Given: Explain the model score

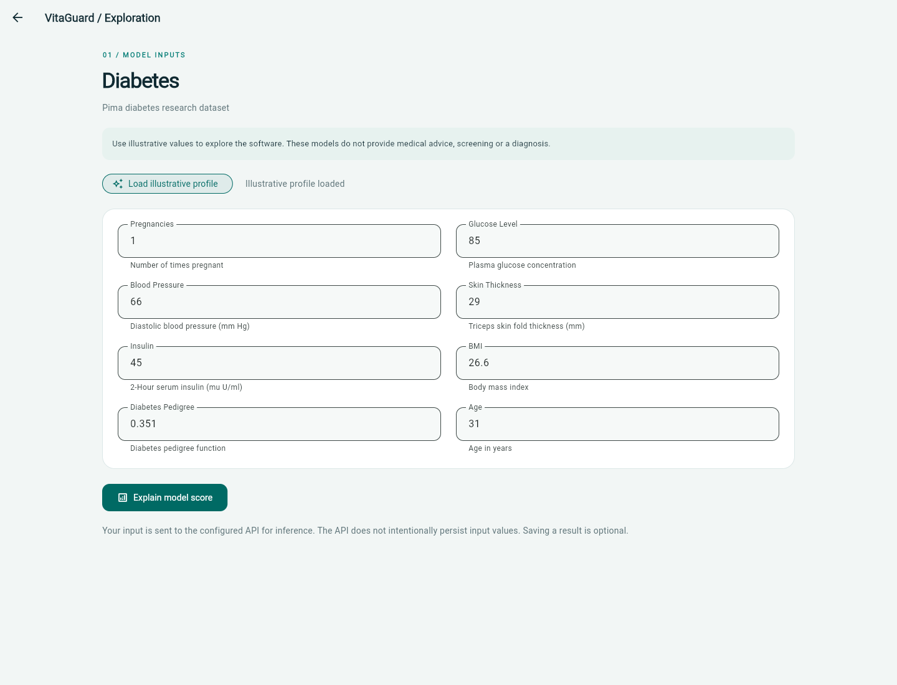Looking at the screenshot, I should pos(164,498).
